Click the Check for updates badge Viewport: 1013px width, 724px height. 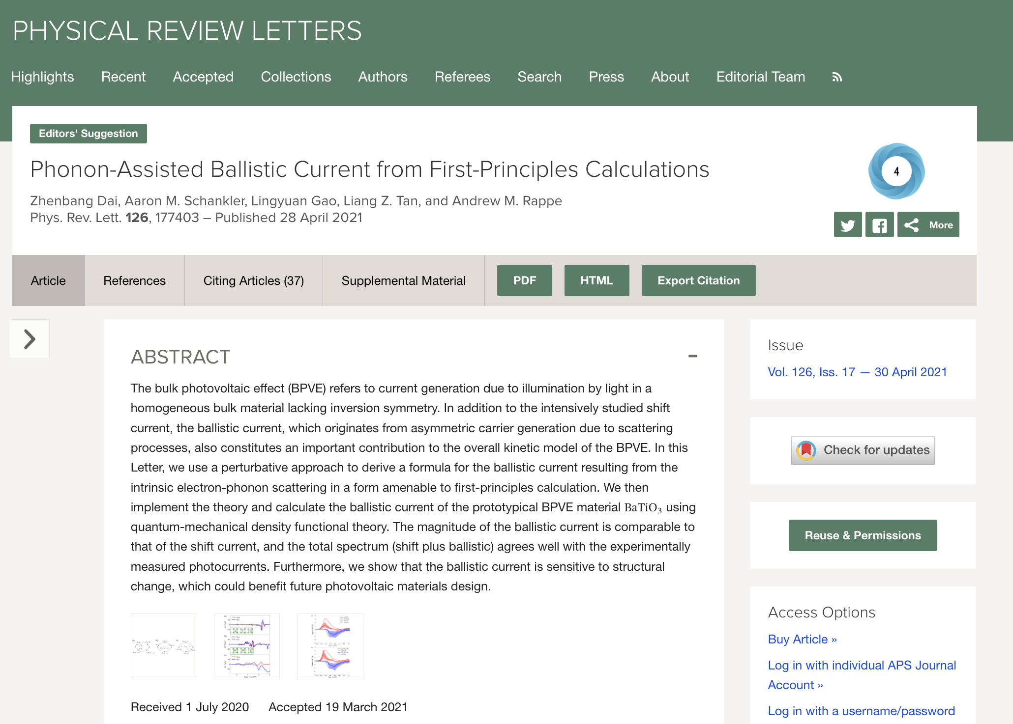pos(863,450)
